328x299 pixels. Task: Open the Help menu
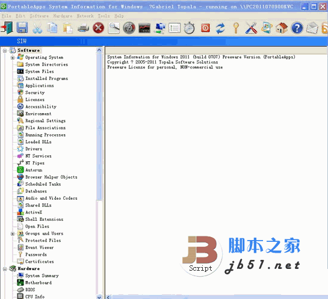(x=119, y=16)
